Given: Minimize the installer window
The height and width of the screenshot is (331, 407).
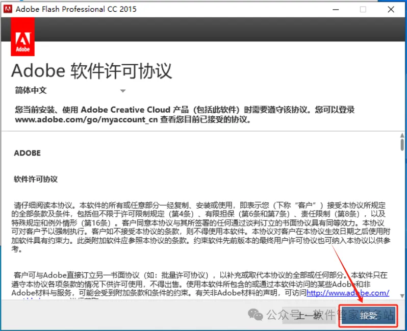Looking at the screenshot, I should 336,9.
